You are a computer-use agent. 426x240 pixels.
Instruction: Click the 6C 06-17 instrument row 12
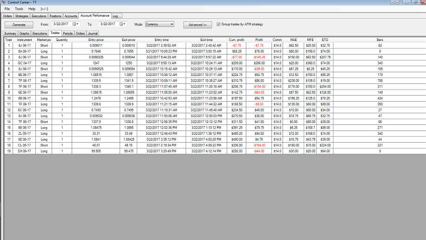[24, 110]
